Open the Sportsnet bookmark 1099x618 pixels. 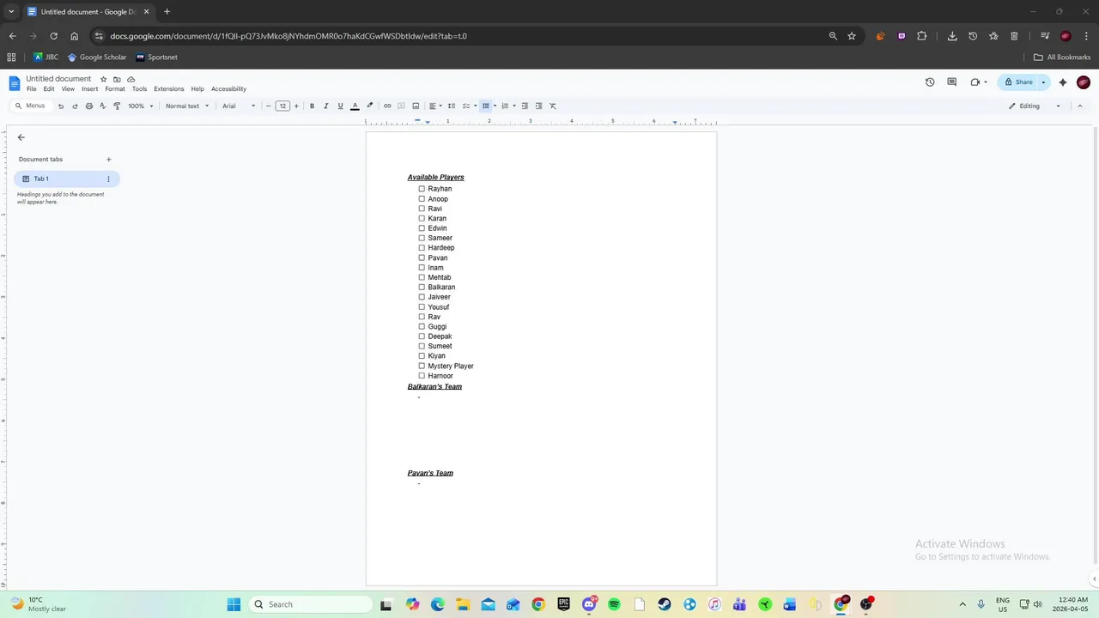(156, 58)
